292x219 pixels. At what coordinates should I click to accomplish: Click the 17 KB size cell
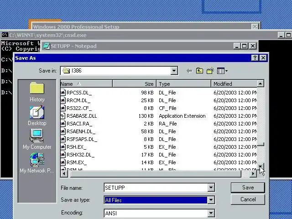pos(147,155)
